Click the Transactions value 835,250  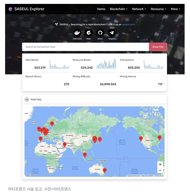(x=134, y=68)
